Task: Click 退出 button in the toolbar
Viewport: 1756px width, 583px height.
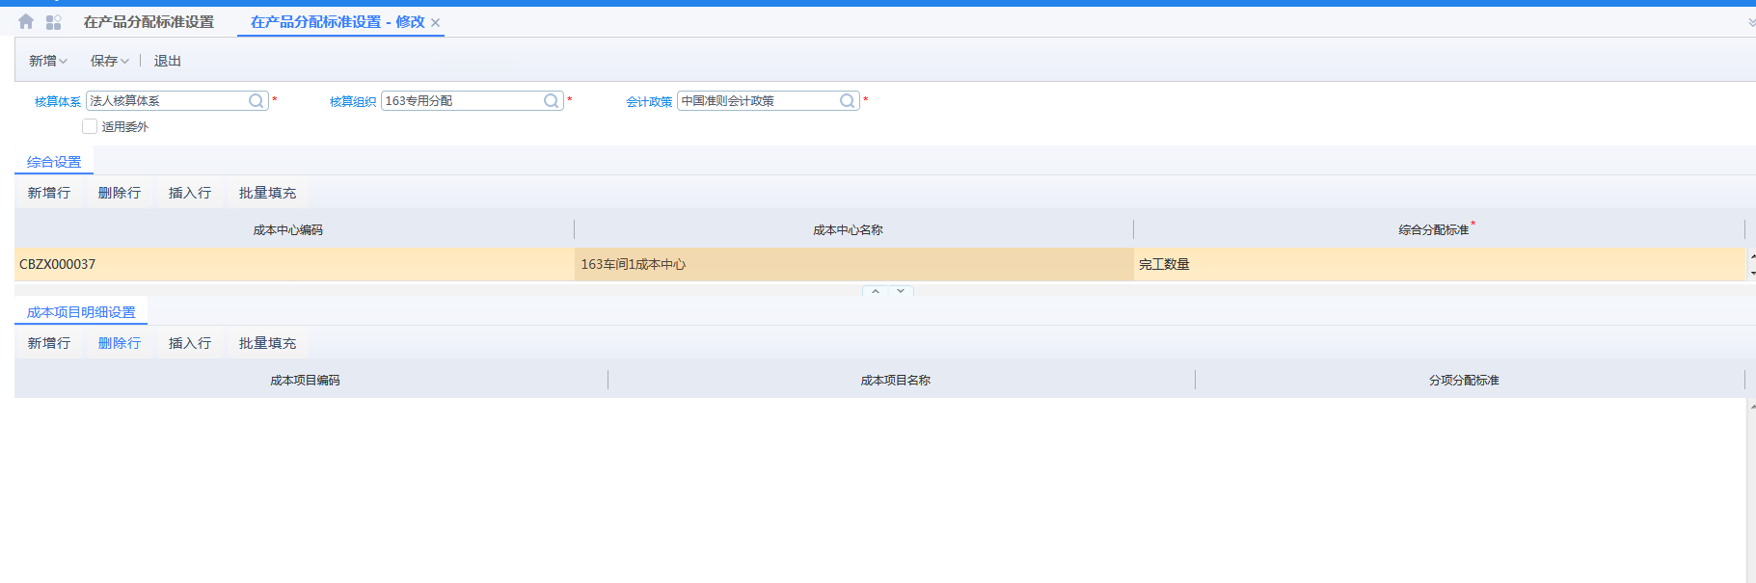Action: (168, 61)
